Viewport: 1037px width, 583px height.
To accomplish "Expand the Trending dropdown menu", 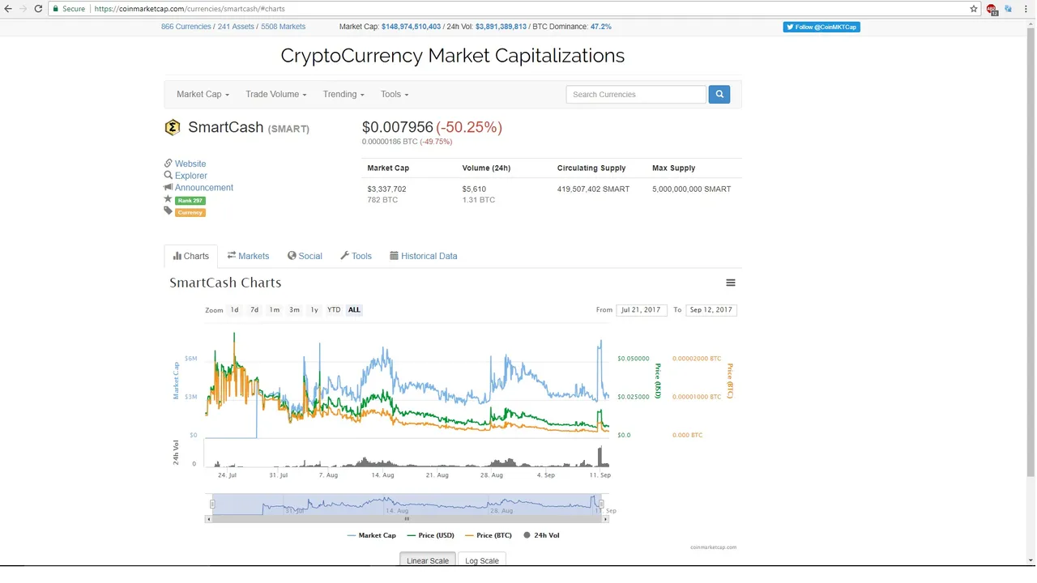I will click(344, 94).
